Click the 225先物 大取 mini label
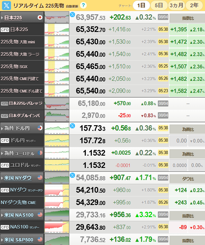Screen dimensions: 205x245 (x=18, y=42)
